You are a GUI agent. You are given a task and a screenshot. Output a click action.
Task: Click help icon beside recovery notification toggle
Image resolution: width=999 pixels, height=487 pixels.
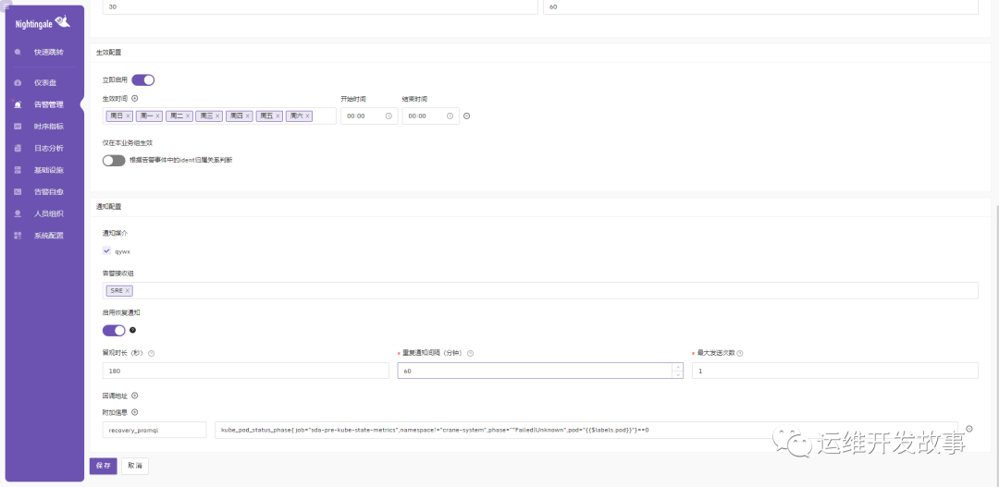point(132,331)
